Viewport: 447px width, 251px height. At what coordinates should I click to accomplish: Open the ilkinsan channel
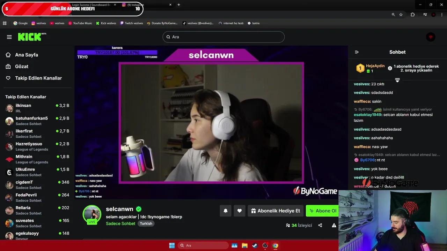point(37,108)
